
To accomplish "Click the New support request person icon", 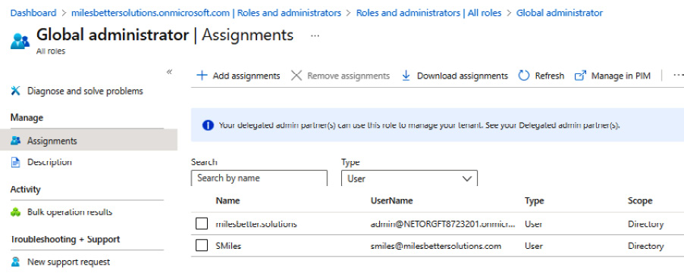I will (x=16, y=262).
